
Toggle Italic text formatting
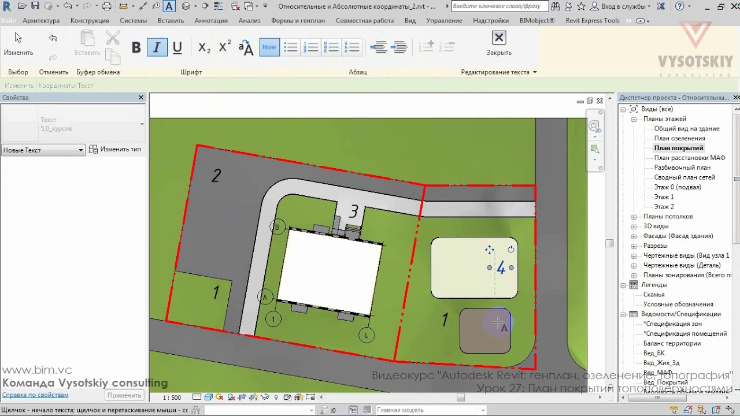[157, 47]
